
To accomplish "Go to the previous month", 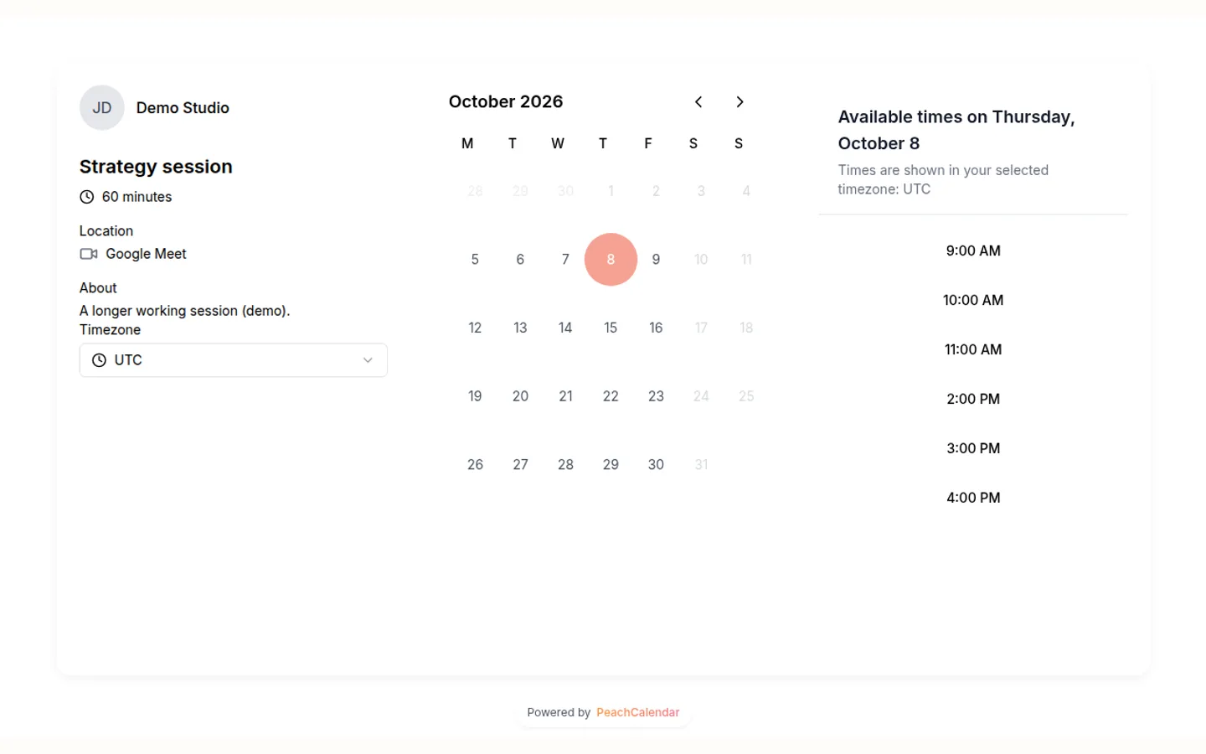I will click(x=698, y=102).
